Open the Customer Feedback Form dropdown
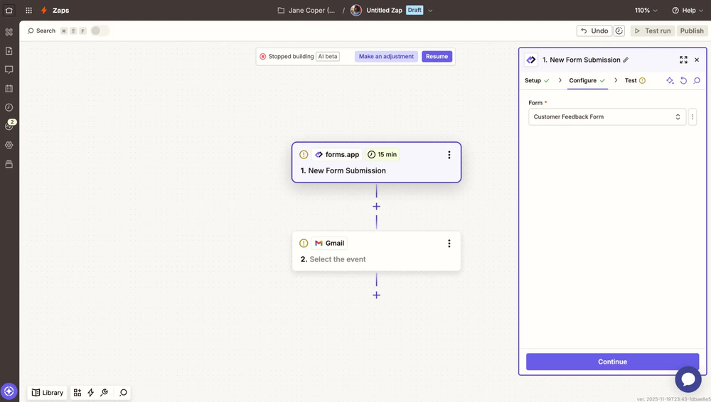Image resolution: width=711 pixels, height=402 pixels. 607,117
